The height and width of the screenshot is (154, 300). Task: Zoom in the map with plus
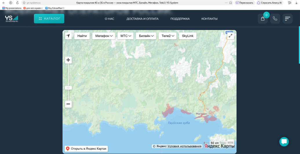click(x=68, y=60)
